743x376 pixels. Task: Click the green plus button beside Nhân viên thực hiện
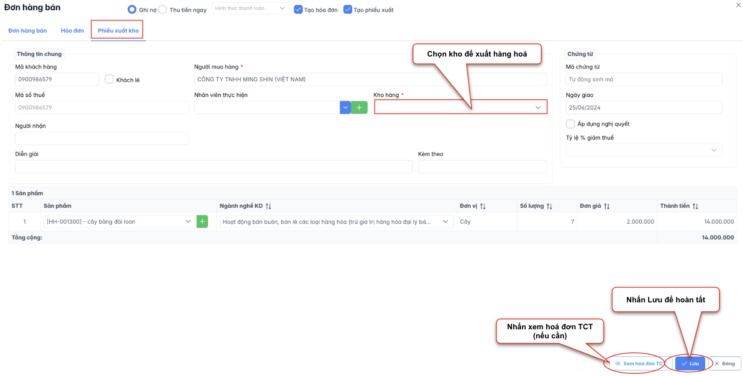pos(359,107)
